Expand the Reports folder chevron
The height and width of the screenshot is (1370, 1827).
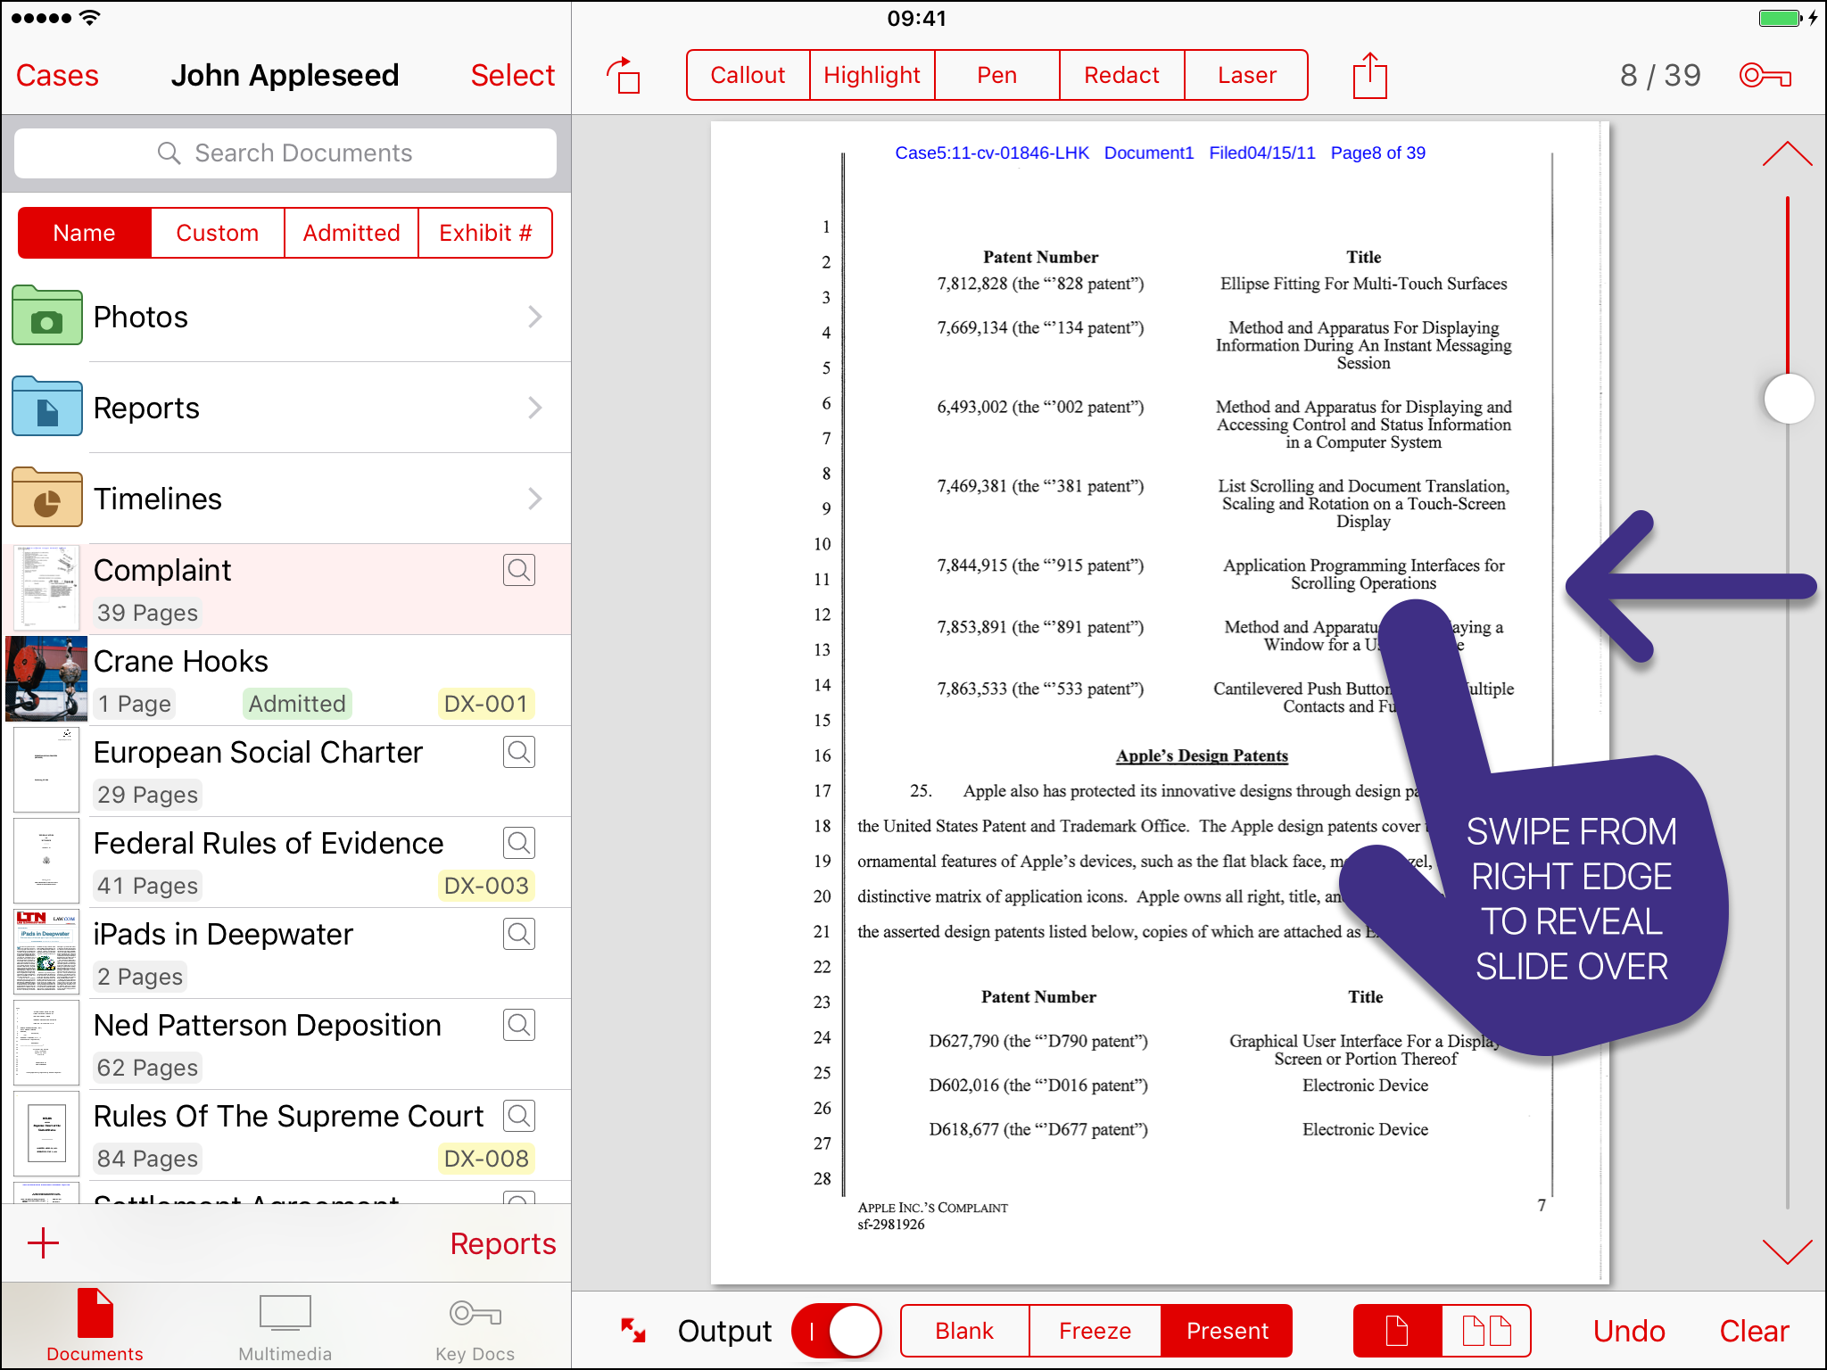[534, 408]
